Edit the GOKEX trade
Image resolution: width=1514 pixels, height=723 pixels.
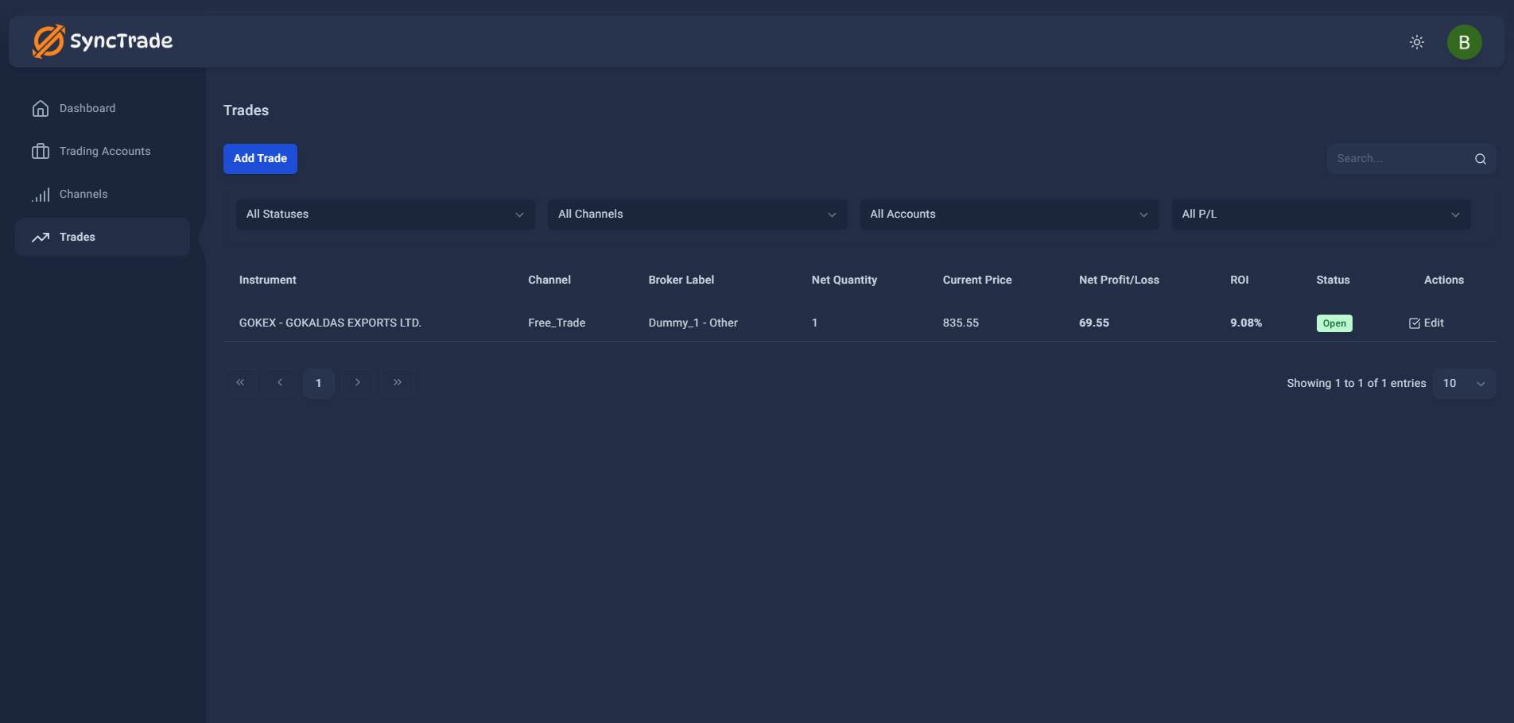click(1426, 323)
